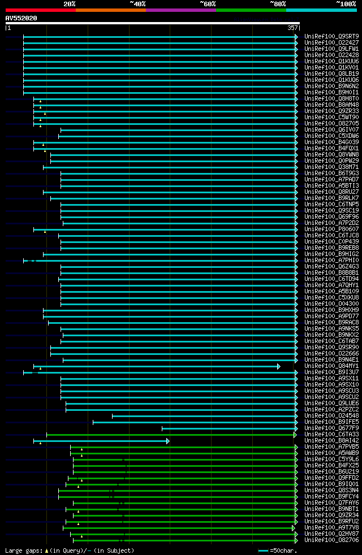Open the UniRef100_C5Y9L6 hit

click(x=331, y=459)
